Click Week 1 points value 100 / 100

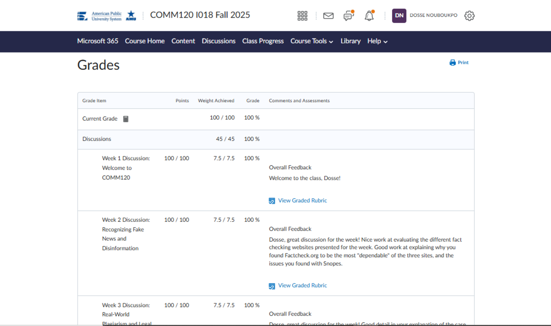pyautogui.click(x=177, y=158)
